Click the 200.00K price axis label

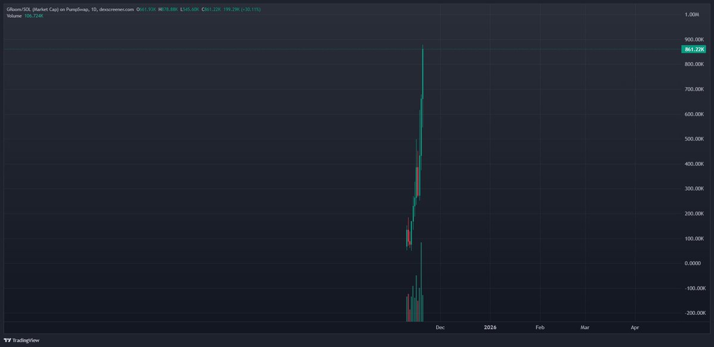(x=694, y=214)
